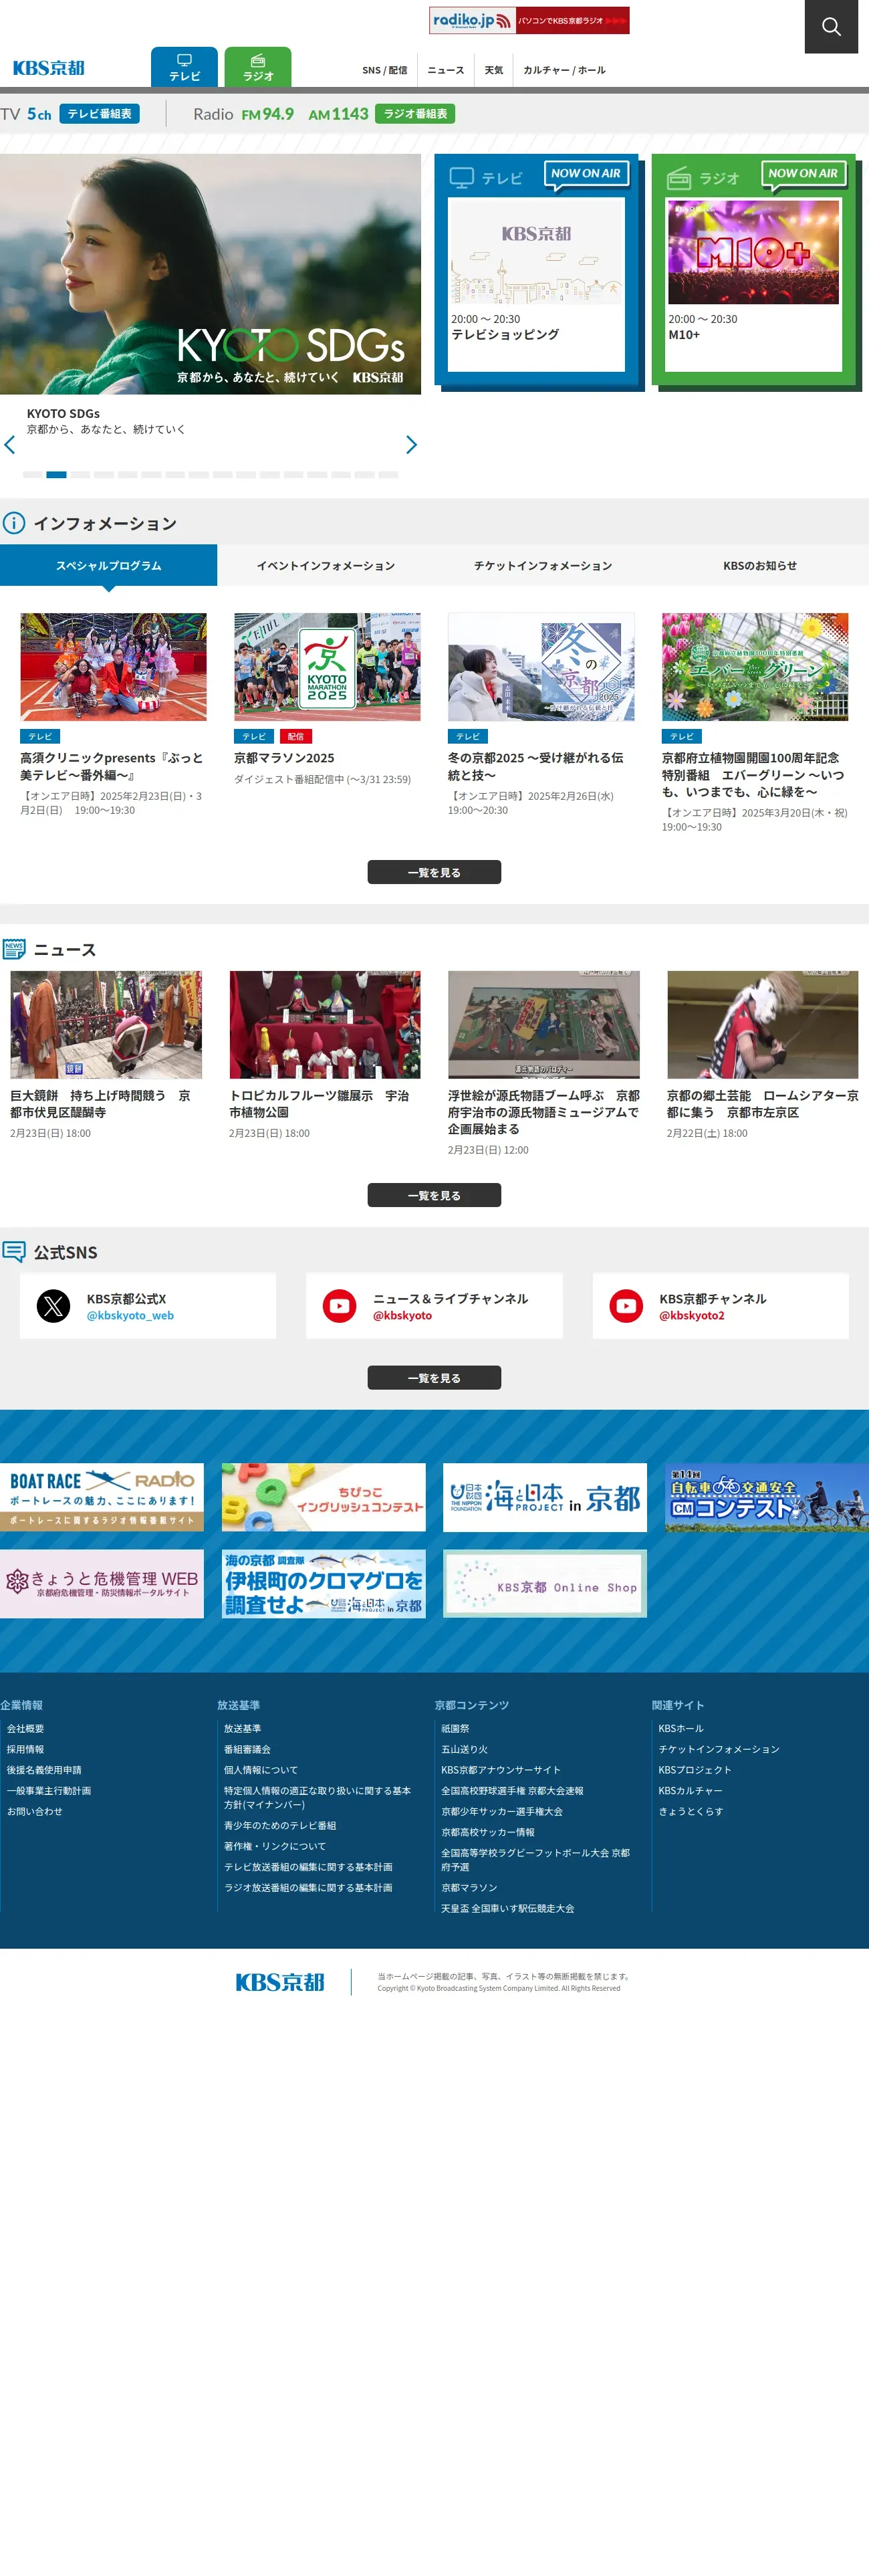
Task: Open 五山送り火 footer link
Action: point(464,1749)
